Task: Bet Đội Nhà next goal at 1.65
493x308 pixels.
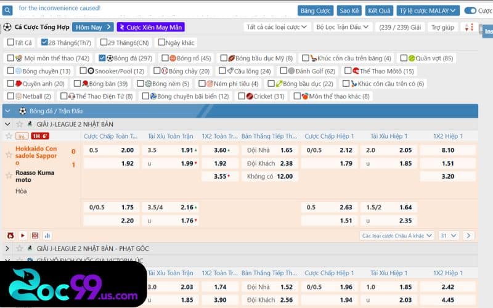Action: [x=270, y=150]
